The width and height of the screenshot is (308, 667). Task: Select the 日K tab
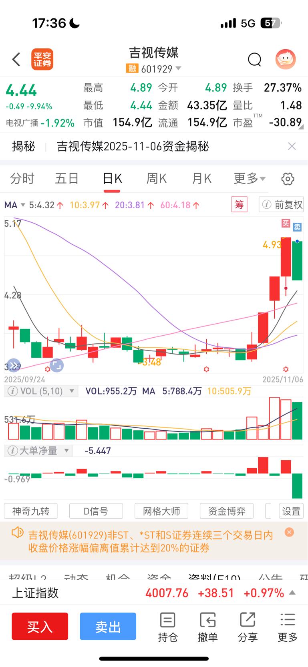click(112, 178)
